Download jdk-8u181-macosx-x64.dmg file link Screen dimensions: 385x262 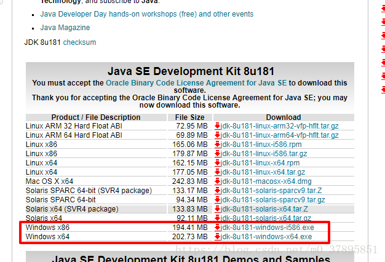tap(266, 181)
